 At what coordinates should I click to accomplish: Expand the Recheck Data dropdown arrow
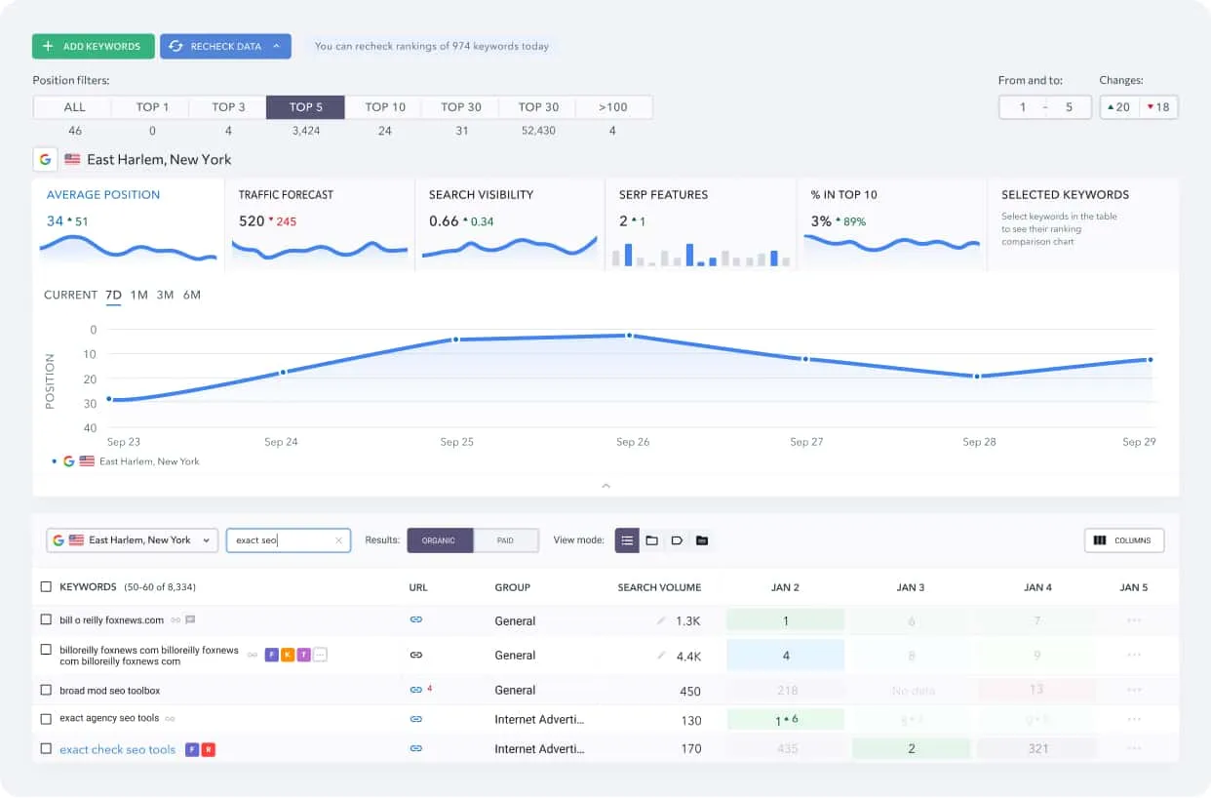click(277, 46)
